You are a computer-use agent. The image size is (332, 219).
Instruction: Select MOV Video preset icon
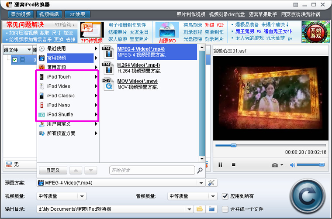click(x=108, y=84)
